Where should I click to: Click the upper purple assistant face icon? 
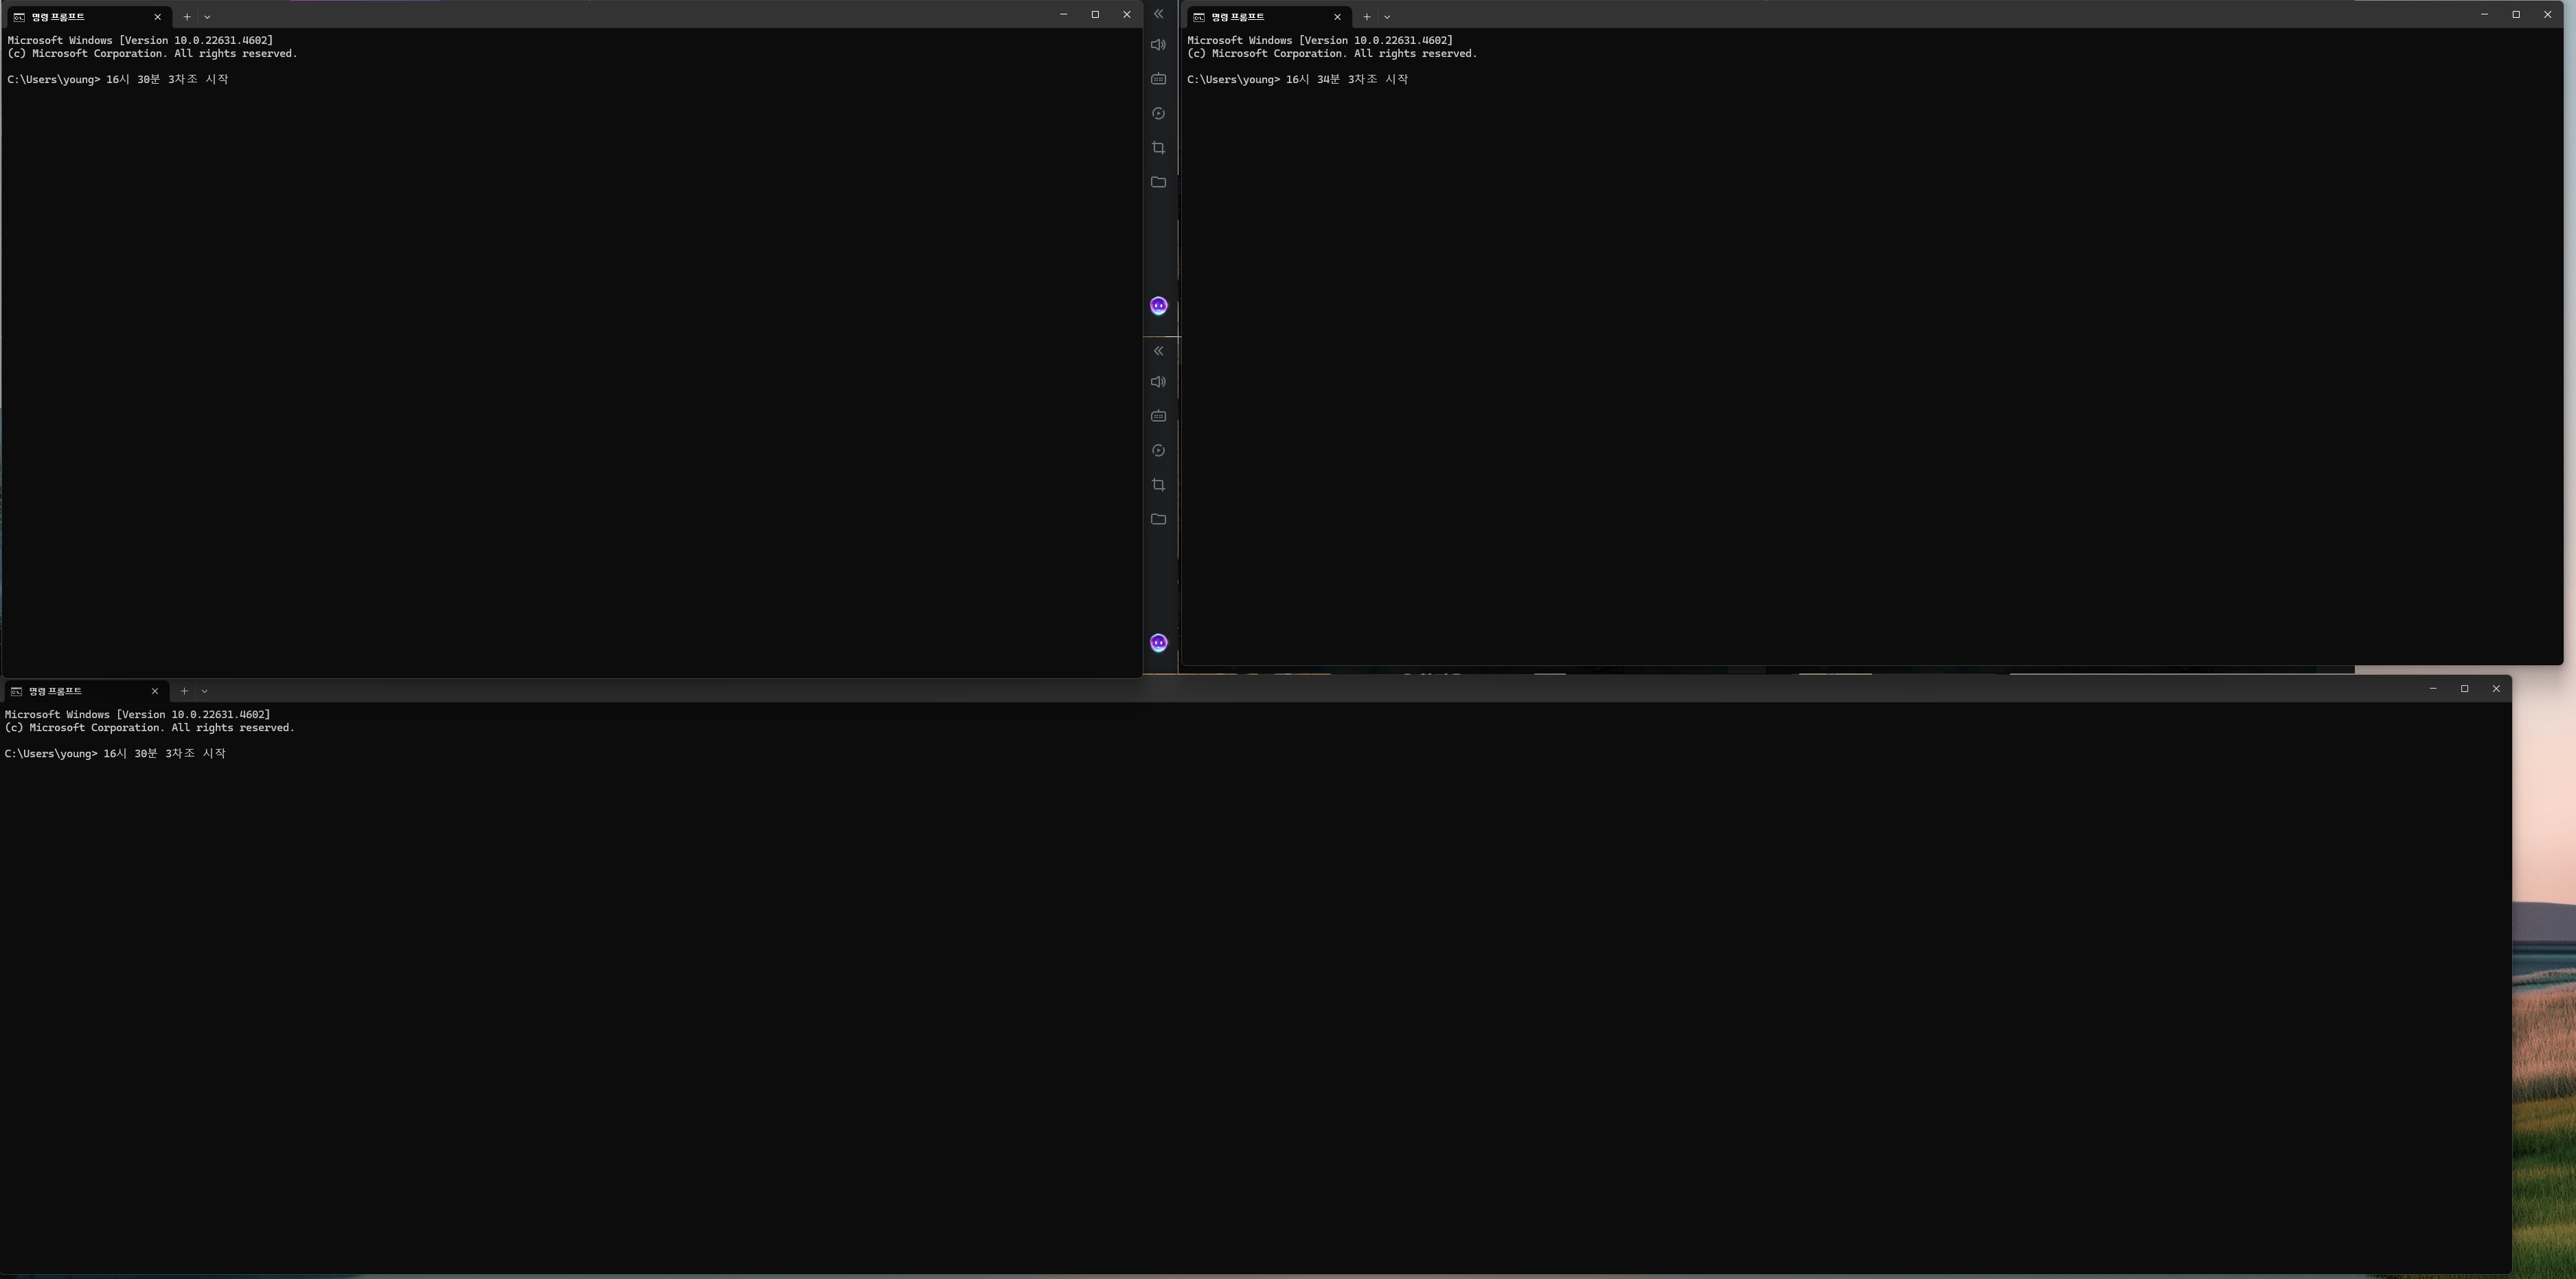1158,306
